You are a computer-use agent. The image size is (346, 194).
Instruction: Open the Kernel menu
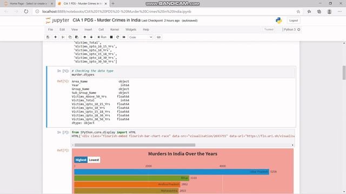(115, 30)
